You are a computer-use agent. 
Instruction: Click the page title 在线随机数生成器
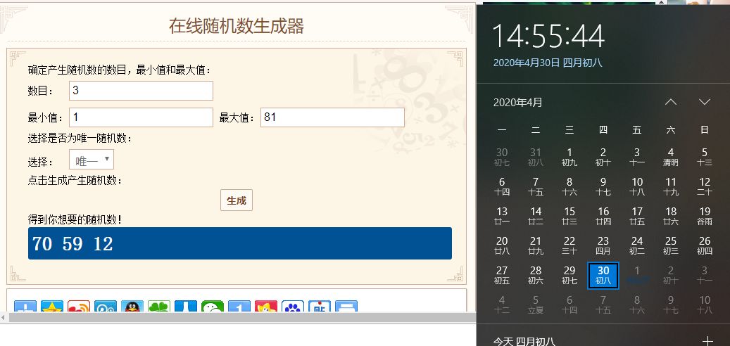(237, 26)
